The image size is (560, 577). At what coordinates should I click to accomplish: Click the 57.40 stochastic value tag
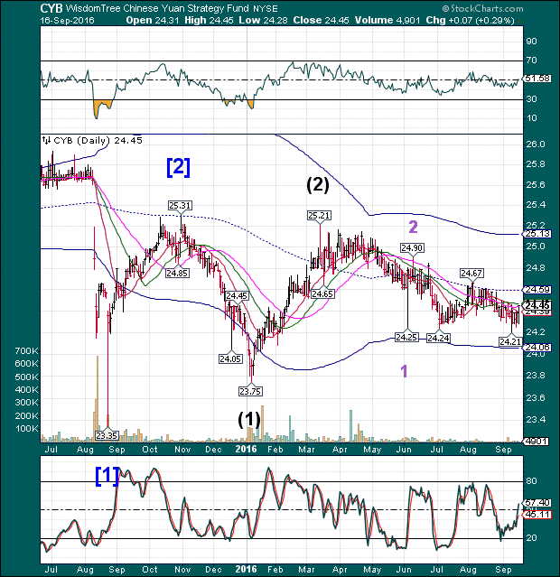537,502
